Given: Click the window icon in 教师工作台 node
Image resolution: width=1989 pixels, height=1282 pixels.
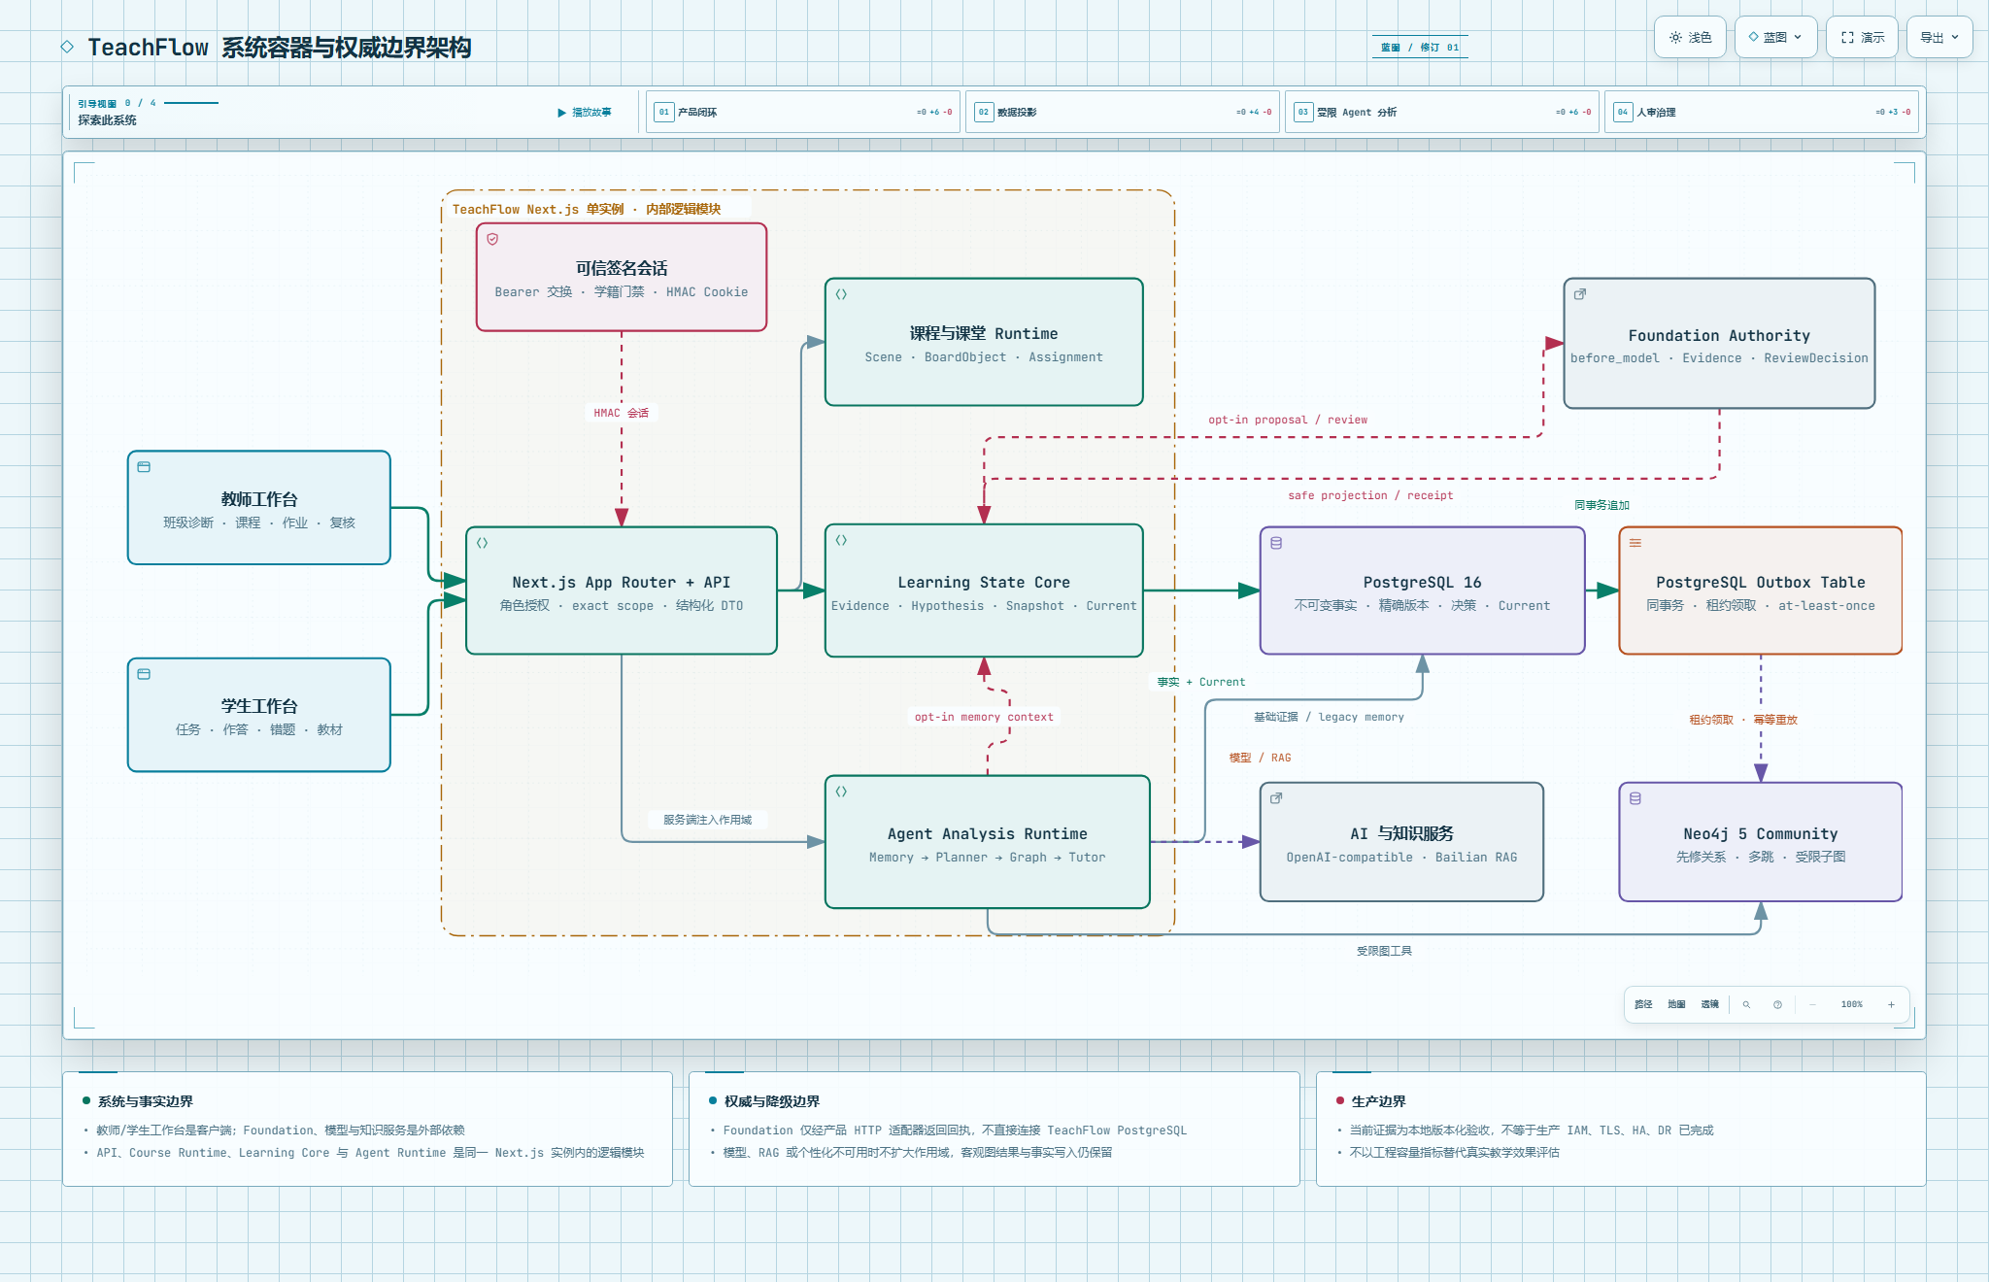Looking at the screenshot, I should 144,467.
